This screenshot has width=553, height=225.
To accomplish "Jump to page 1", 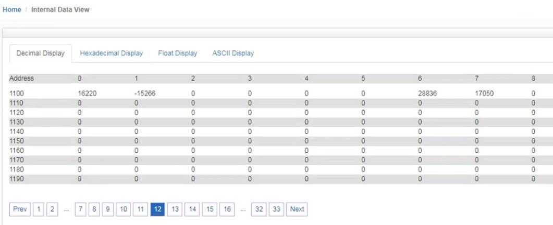I will click(39, 209).
